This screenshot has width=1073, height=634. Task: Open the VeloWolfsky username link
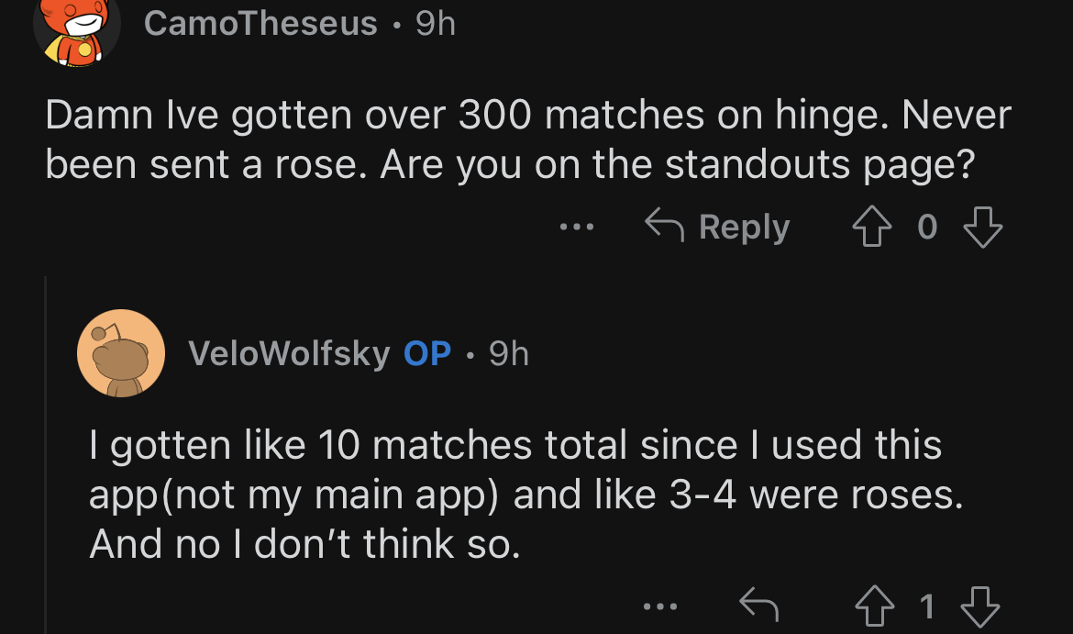click(x=289, y=353)
